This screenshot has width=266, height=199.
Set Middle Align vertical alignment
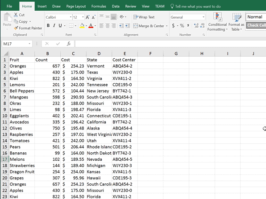108,16
